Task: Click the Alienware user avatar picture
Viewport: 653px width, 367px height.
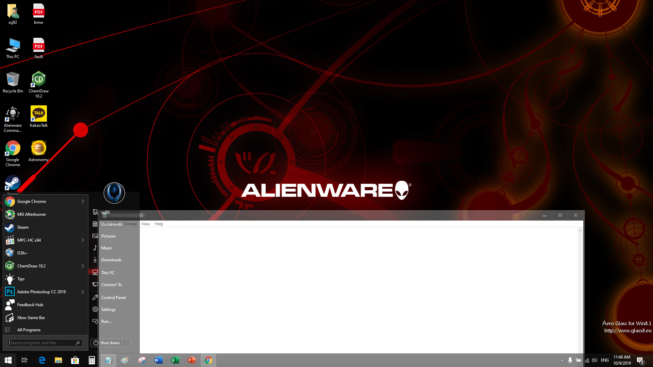Action: (114, 193)
